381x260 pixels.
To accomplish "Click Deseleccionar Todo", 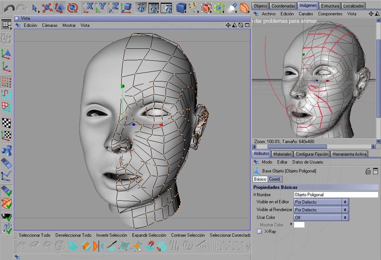I will (73, 235).
